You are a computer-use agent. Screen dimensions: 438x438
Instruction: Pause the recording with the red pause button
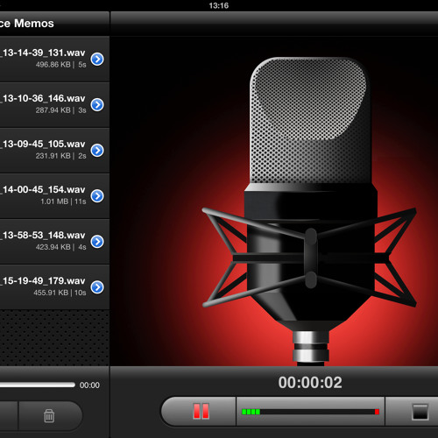click(201, 411)
